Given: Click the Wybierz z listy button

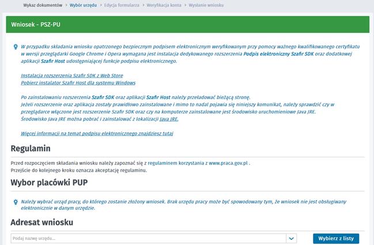Looking at the screenshot, I should (336, 238).
